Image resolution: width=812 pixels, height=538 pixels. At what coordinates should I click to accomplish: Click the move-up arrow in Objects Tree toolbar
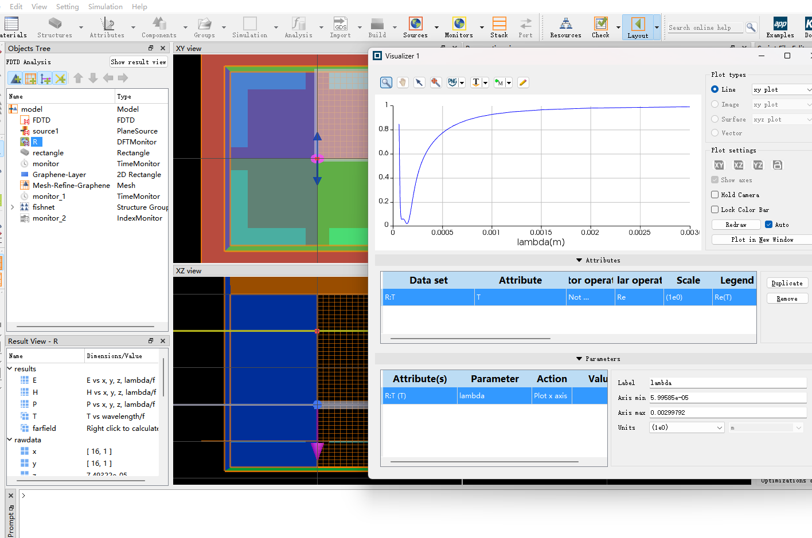click(x=78, y=78)
